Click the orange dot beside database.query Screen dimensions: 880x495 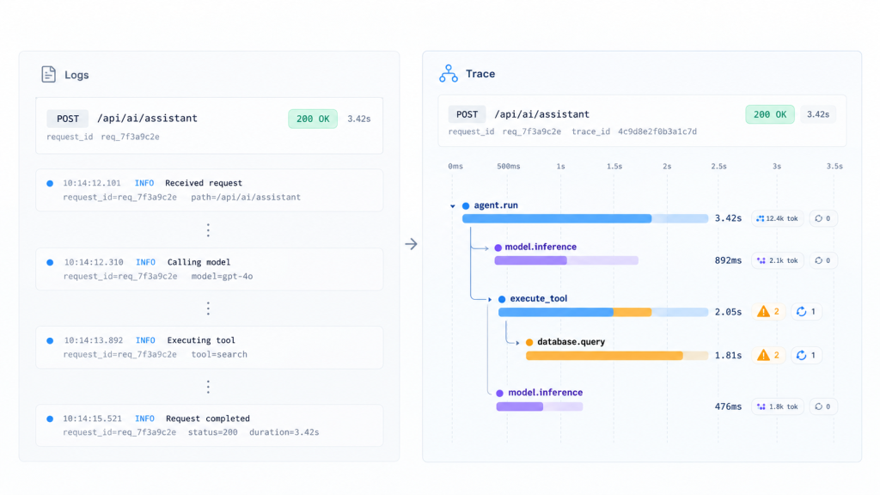pyautogui.click(x=529, y=342)
